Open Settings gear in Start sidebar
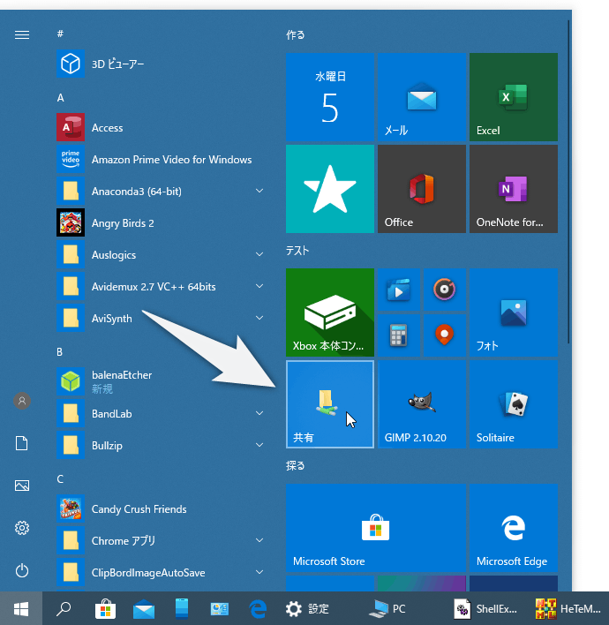This screenshot has width=609, height=625. coord(22,528)
